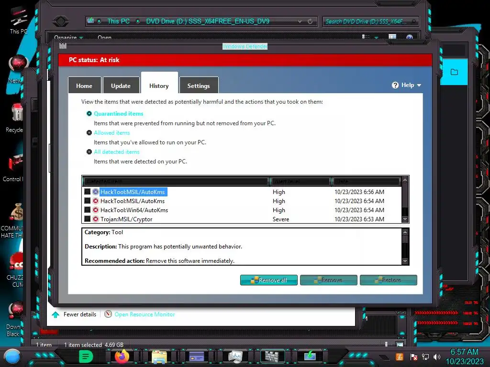Refresh the Explorer address bar
The image size is (490, 367).
click(310, 21)
